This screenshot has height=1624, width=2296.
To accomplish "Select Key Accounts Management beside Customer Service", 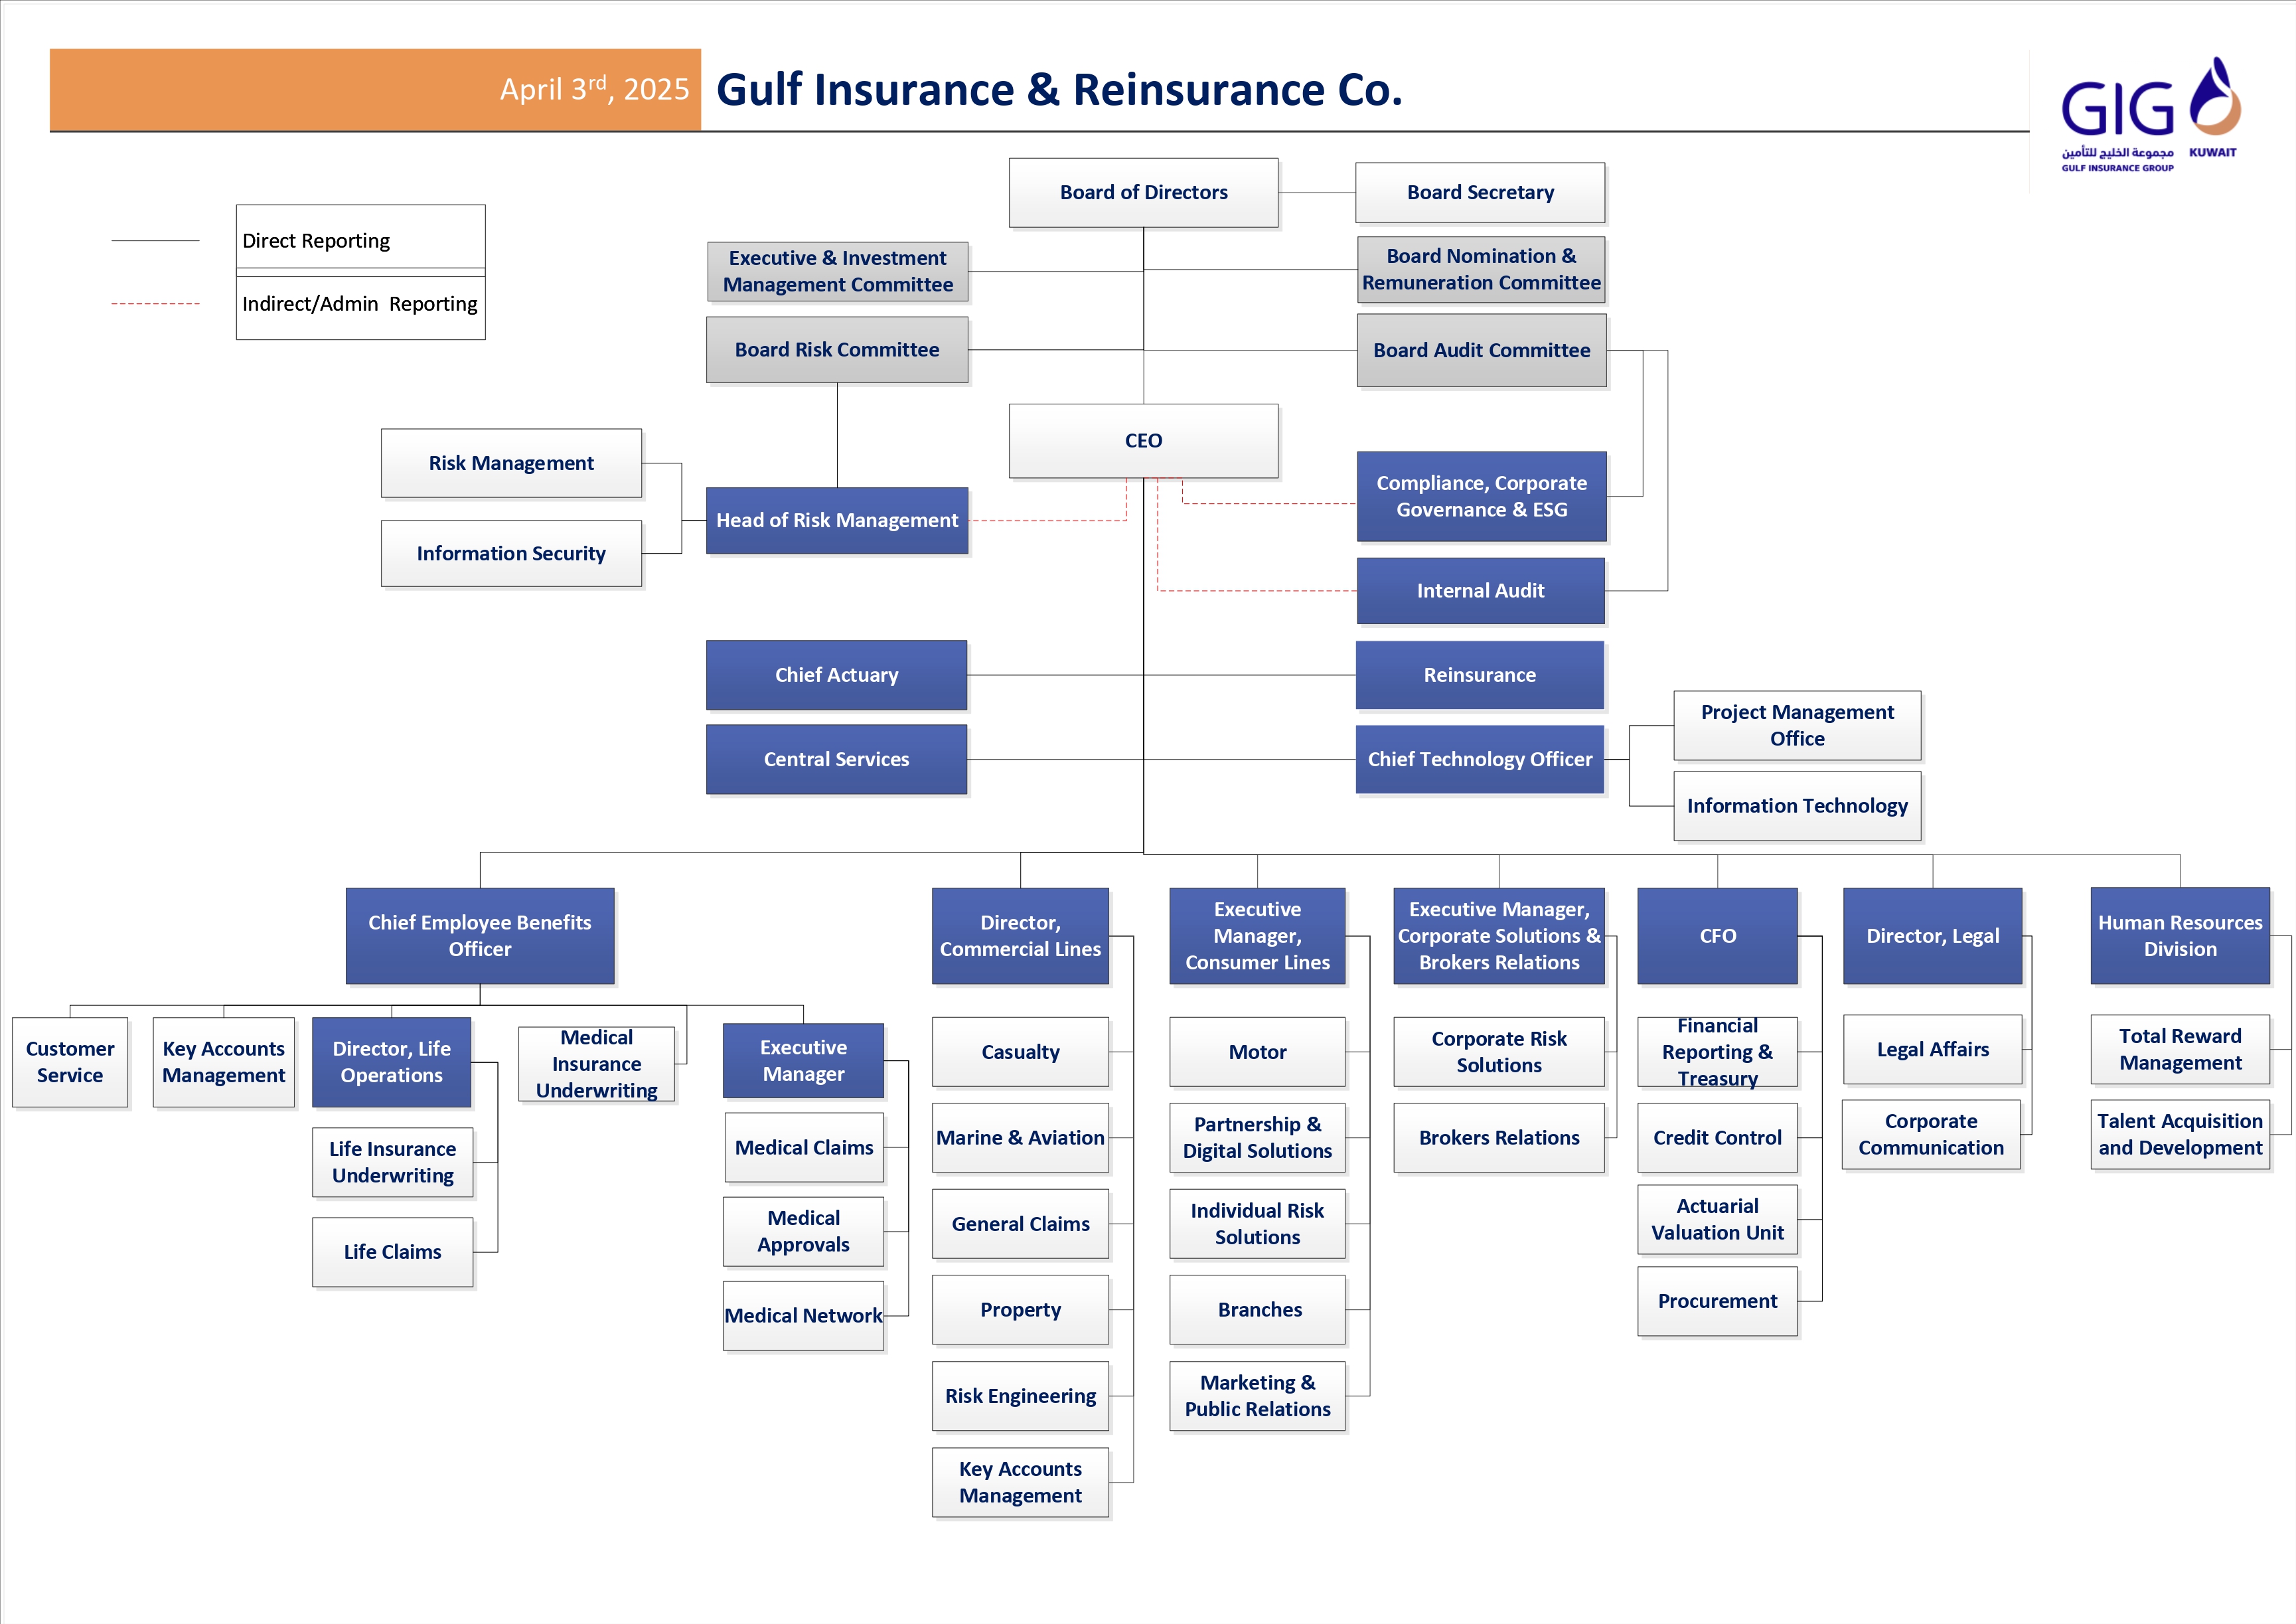I will tap(224, 1062).
